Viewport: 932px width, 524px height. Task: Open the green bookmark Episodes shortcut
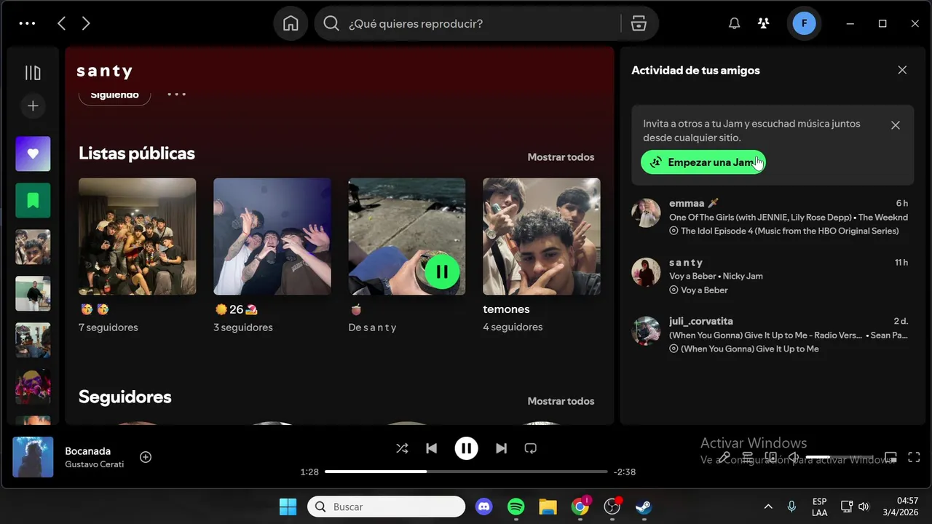(33, 200)
